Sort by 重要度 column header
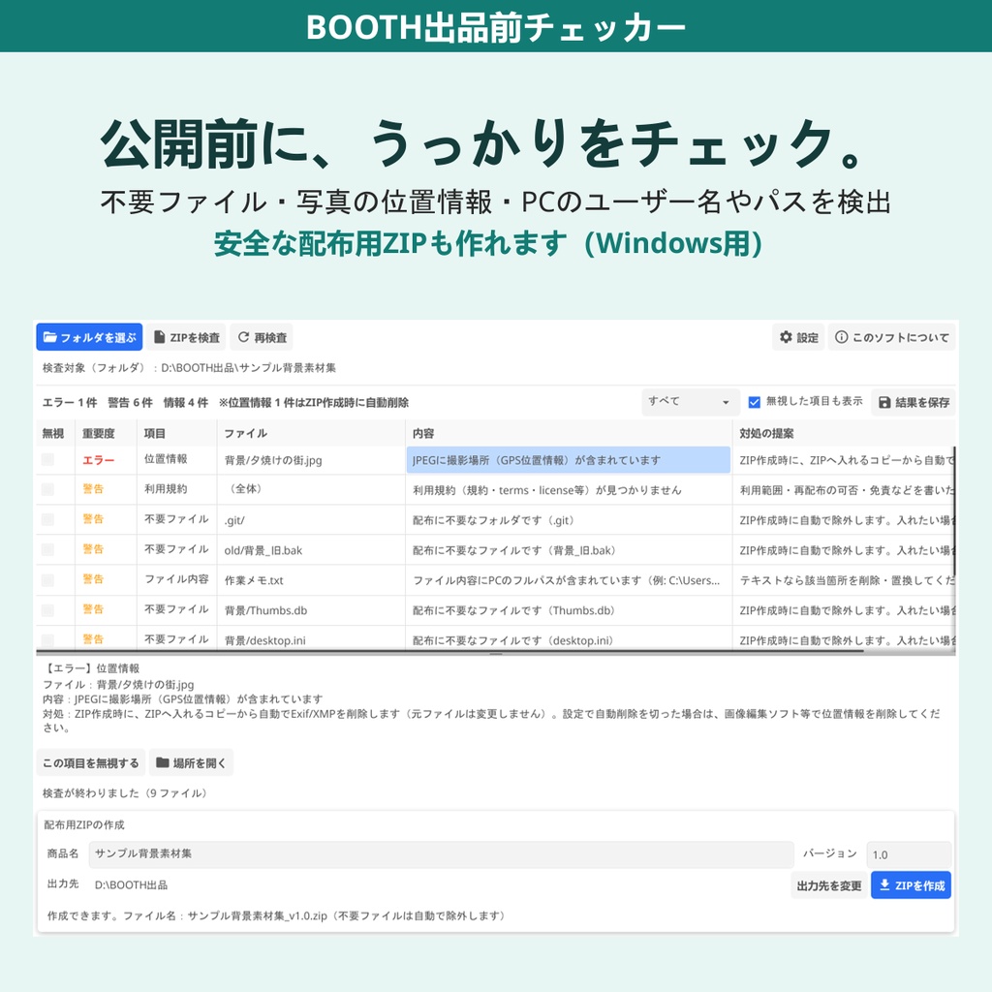 (x=106, y=433)
